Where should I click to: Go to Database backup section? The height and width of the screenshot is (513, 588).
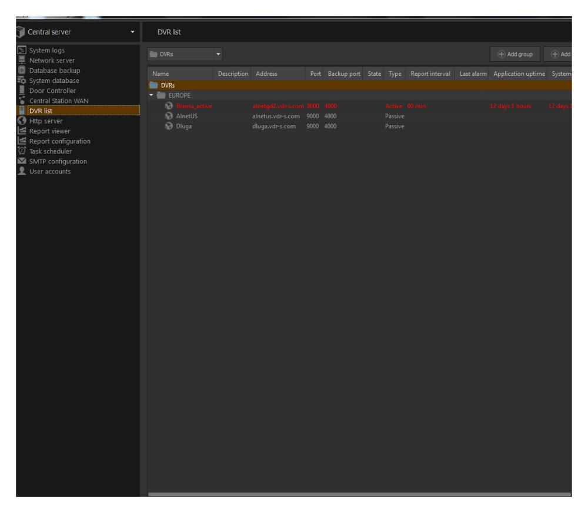pos(55,71)
